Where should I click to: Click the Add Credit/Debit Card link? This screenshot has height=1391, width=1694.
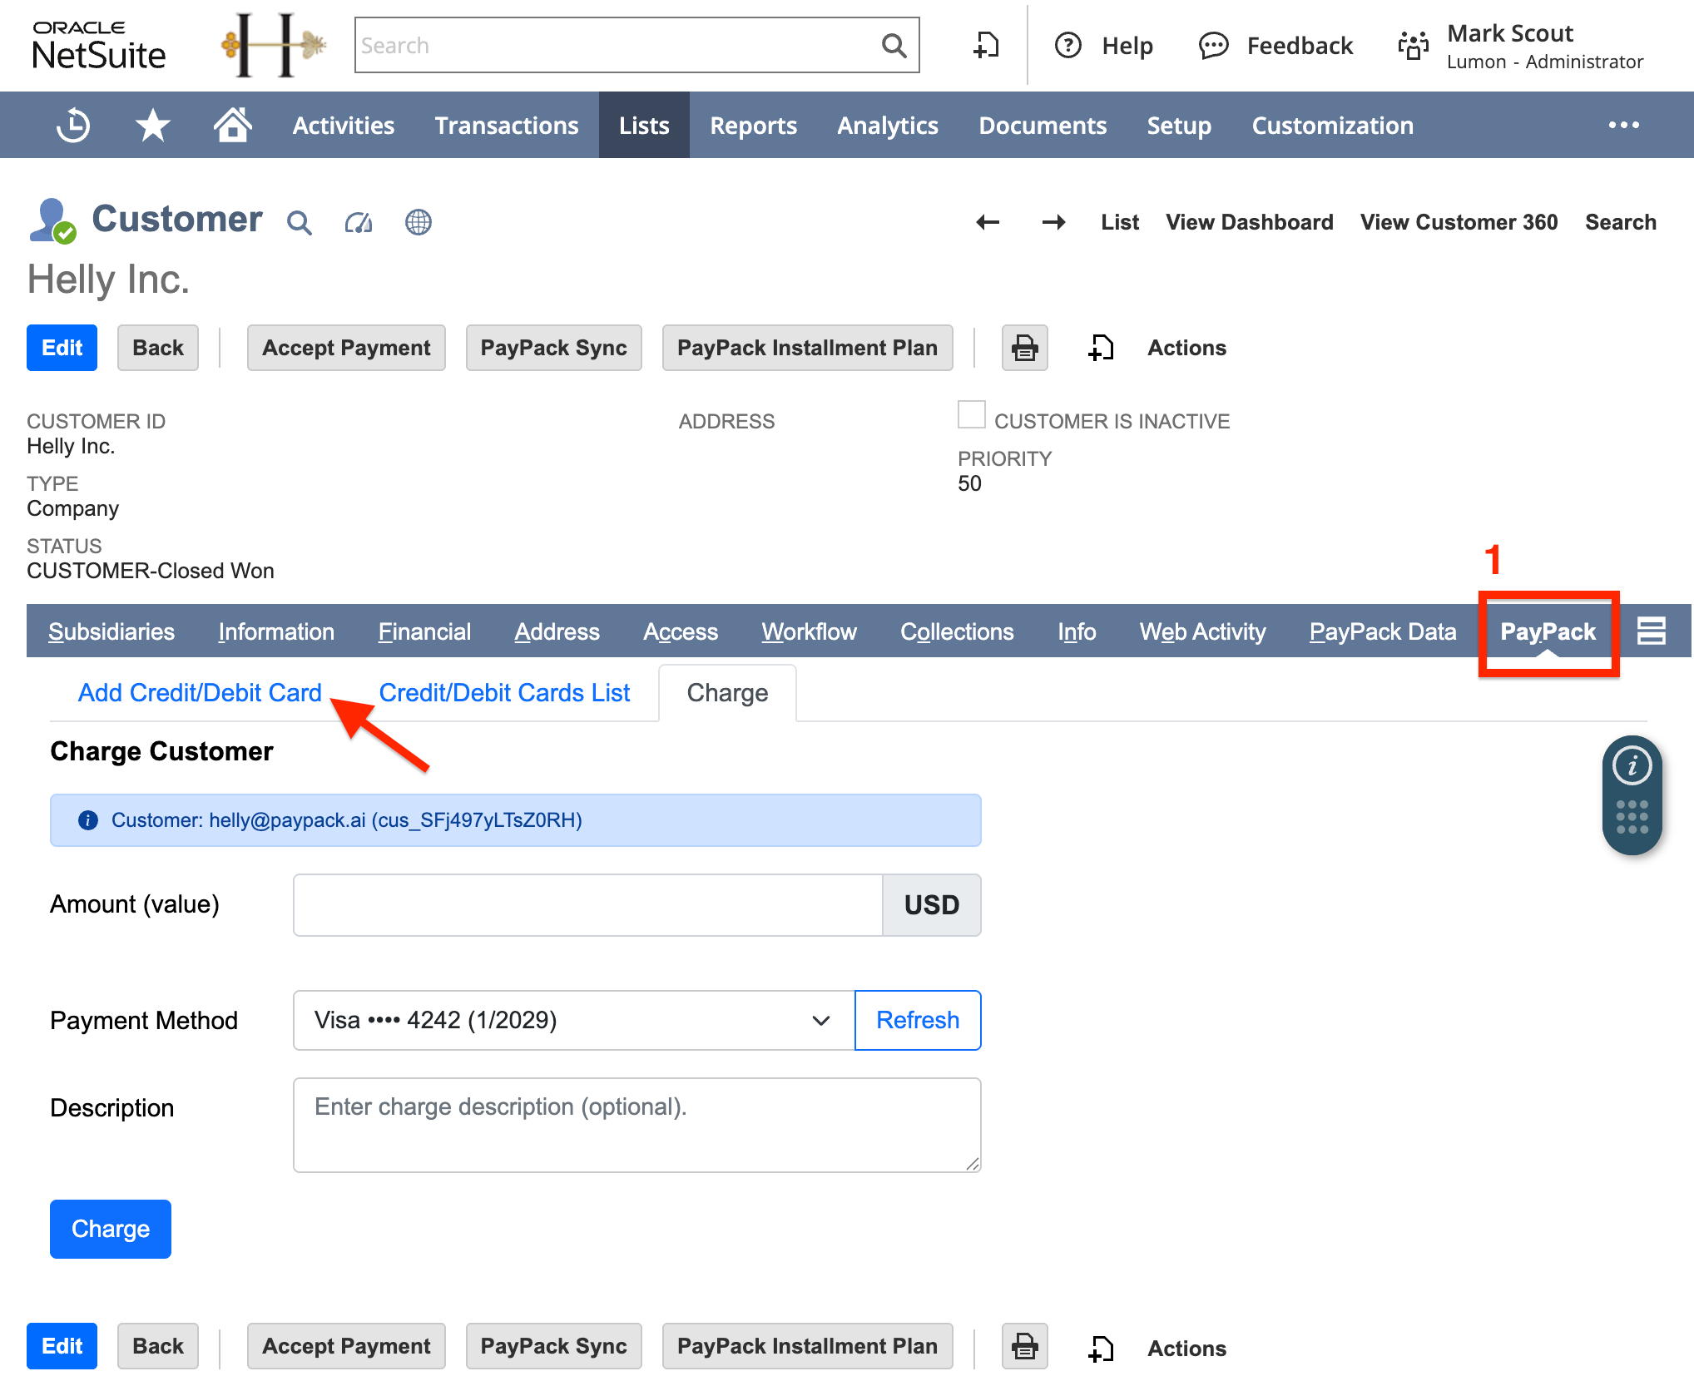click(200, 692)
